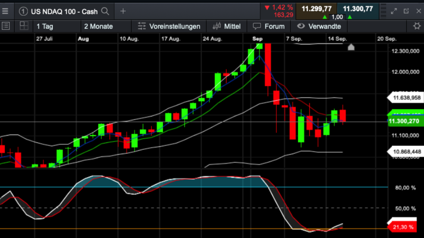Open the Mittel candlestick price type
Screen dimensions: 424x238
pyautogui.click(x=227, y=26)
